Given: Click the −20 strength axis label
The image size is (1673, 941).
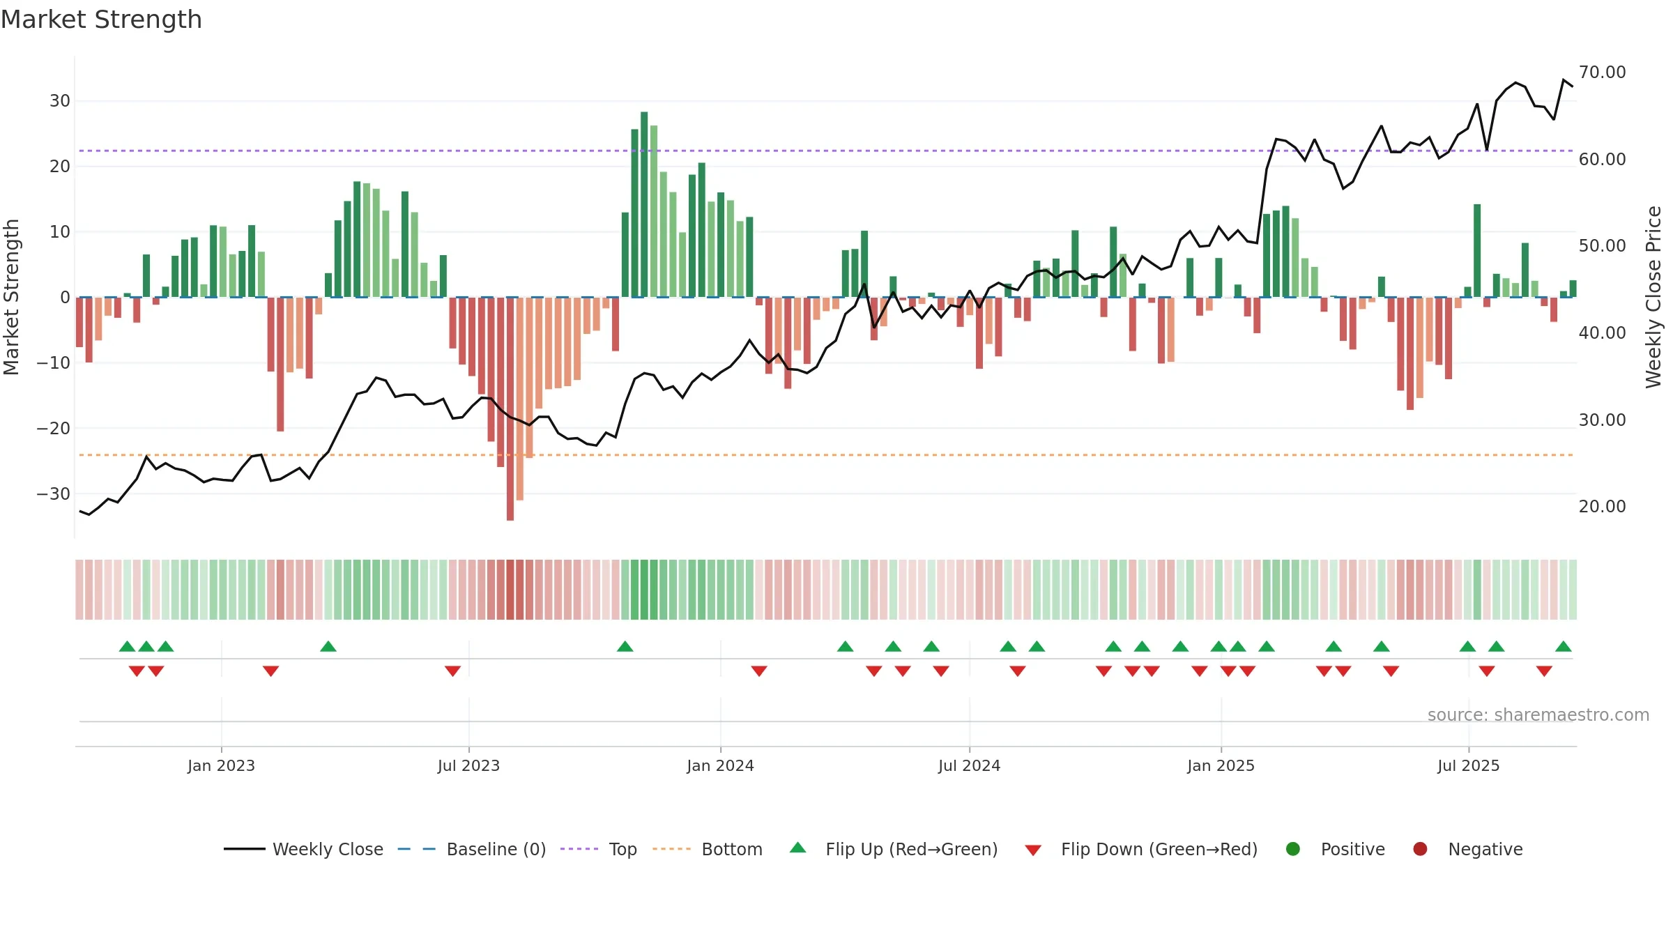Looking at the screenshot, I should pyautogui.click(x=54, y=429).
